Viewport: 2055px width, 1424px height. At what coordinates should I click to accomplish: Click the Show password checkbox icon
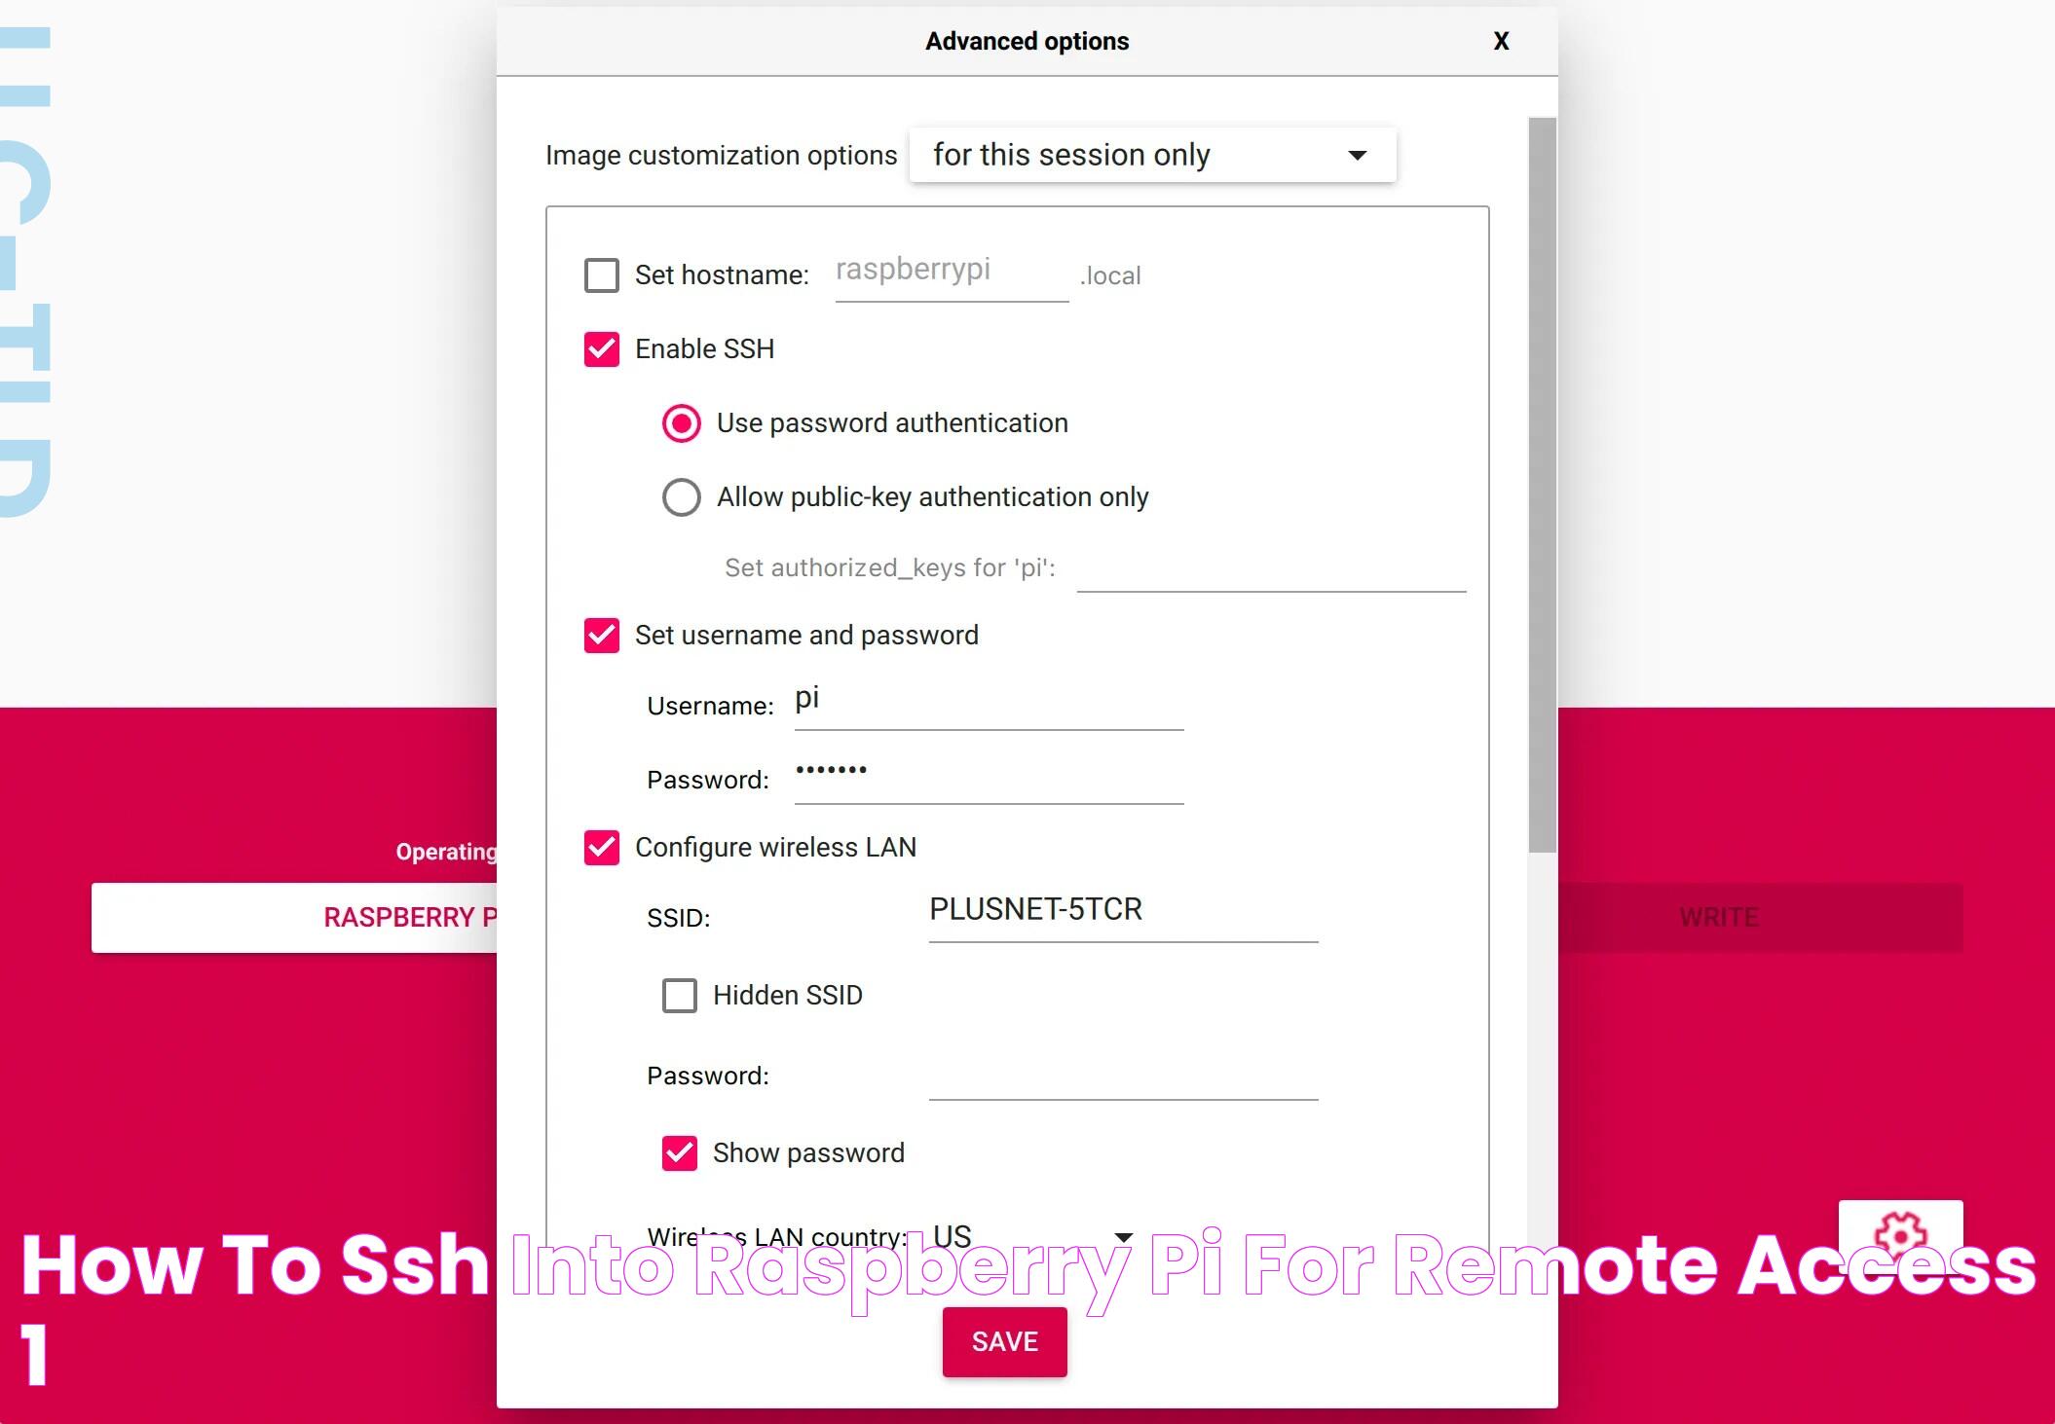coord(679,1152)
